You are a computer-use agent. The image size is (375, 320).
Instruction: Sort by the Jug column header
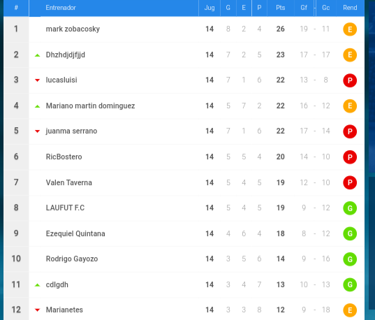(x=209, y=8)
